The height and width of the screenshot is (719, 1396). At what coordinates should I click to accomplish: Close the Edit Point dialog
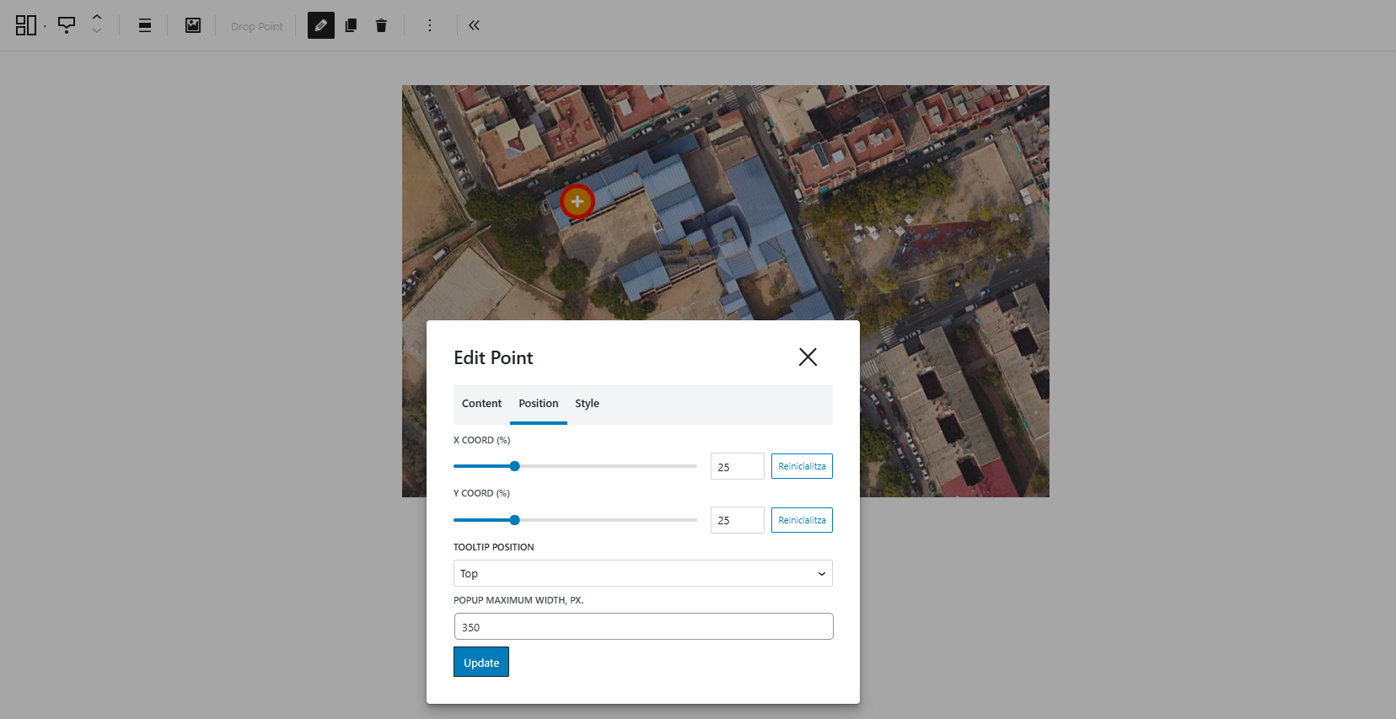click(808, 357)
